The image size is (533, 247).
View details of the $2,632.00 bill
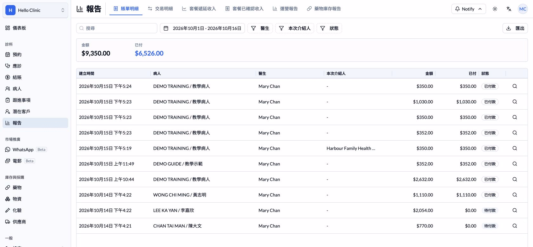[x=515, y=179]
